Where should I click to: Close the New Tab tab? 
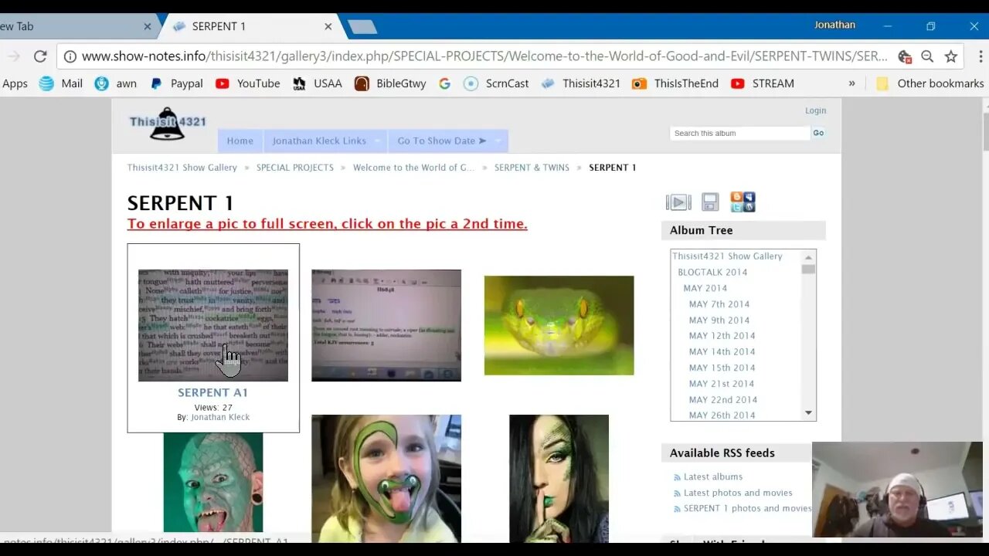(x=148, y=26)
